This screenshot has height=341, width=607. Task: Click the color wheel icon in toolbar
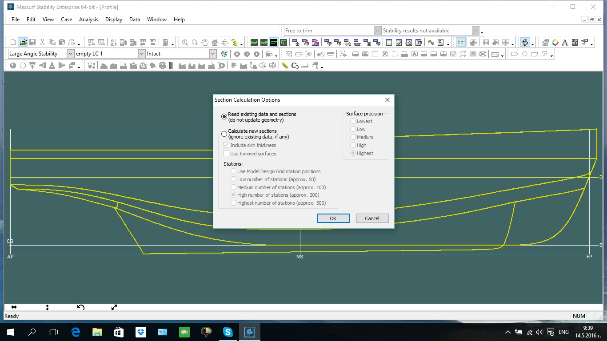555,43
